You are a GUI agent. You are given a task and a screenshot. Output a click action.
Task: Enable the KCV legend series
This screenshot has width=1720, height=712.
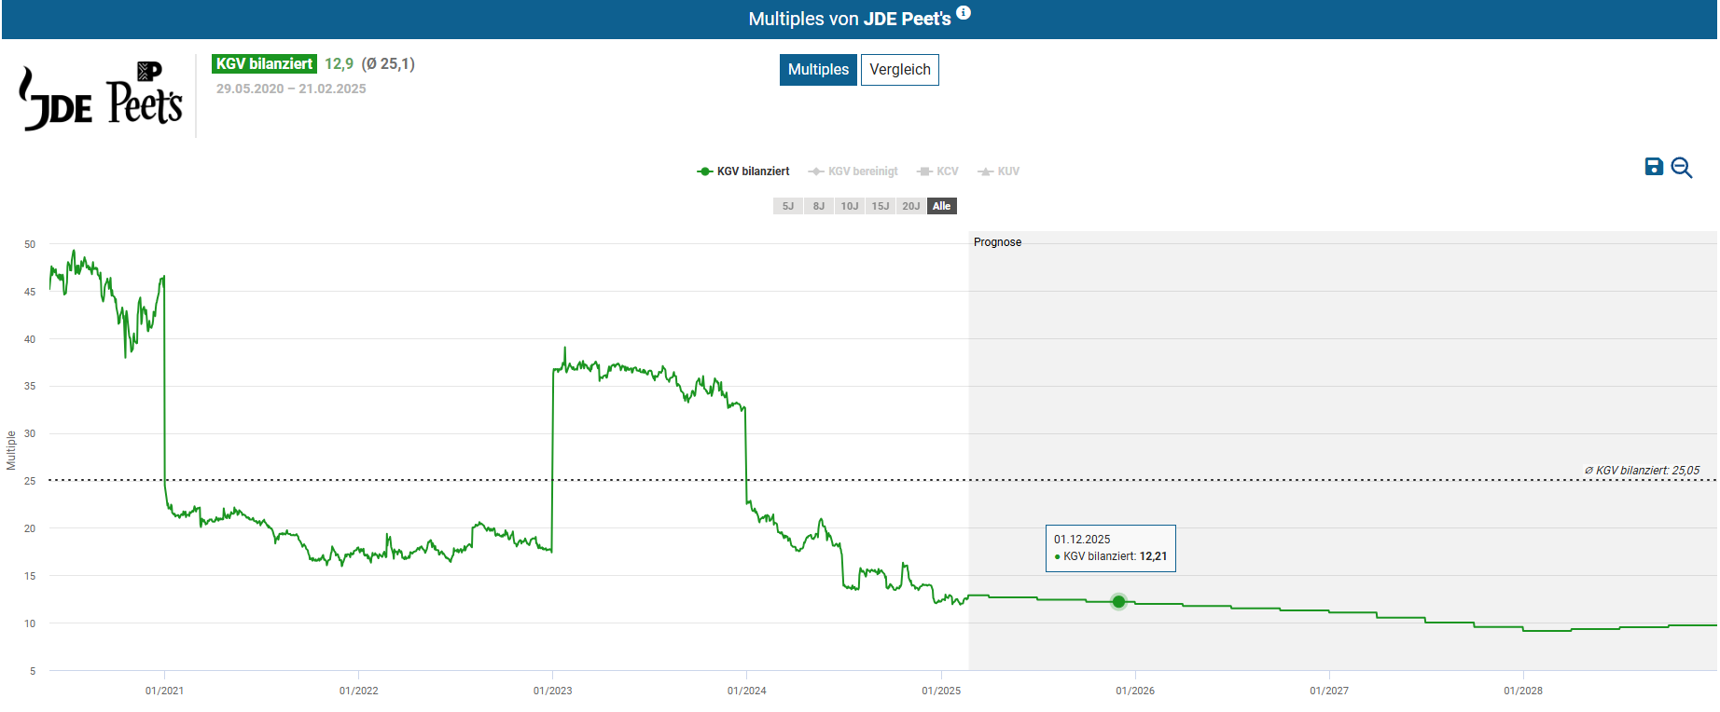click(x=938, y=171)
